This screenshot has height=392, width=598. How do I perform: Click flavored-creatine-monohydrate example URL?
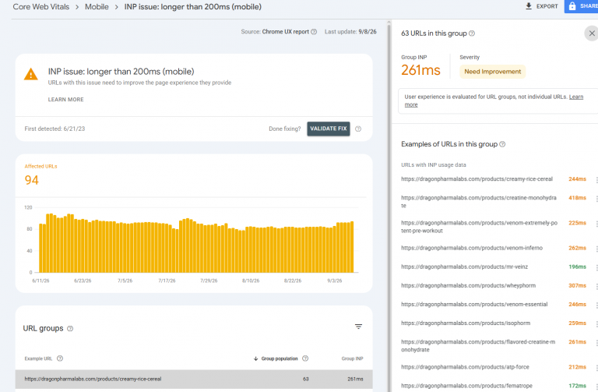[x=478, y=346]
